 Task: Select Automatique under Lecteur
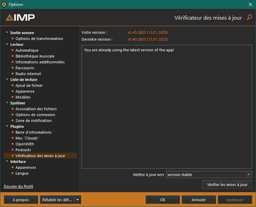[x=27, y=50]
